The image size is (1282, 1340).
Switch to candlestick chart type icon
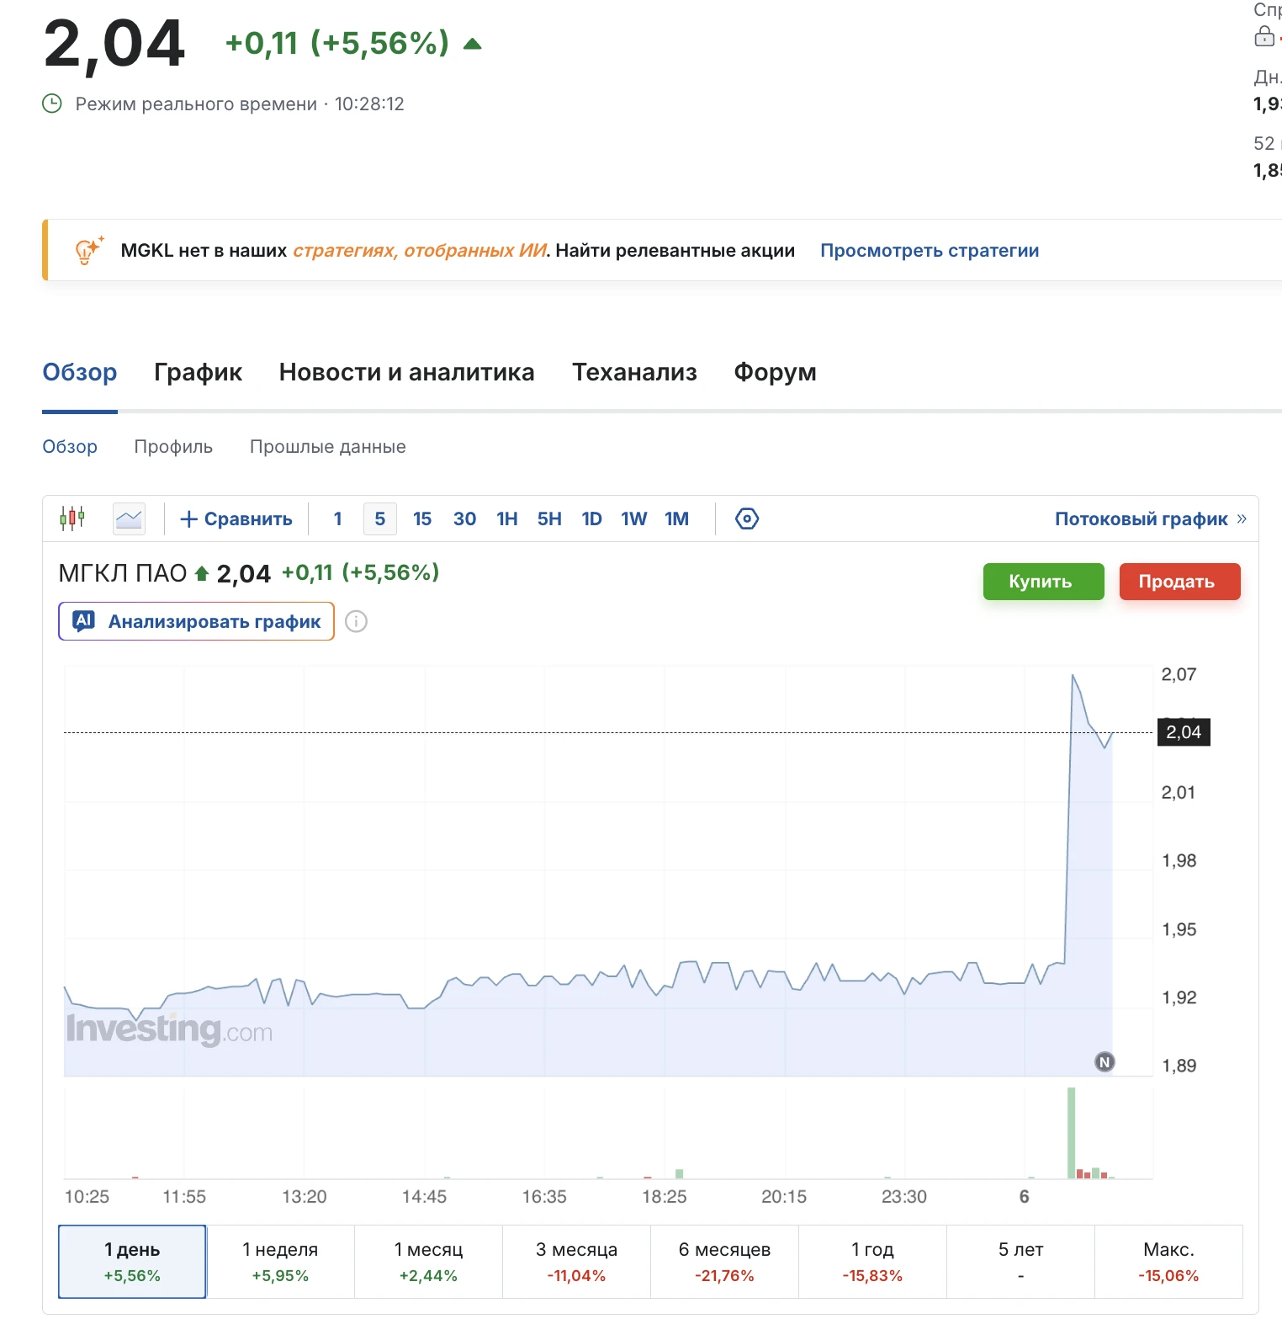(x=72, y=518)
